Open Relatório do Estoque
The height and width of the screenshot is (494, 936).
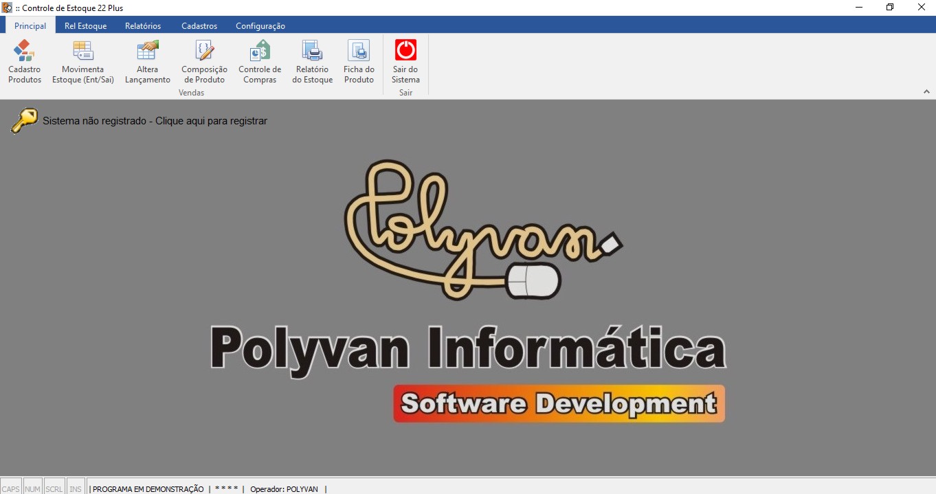(313, 62)
